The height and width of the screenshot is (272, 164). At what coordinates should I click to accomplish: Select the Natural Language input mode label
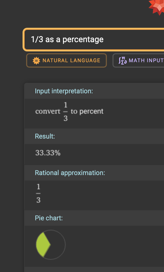click(x=71, y=60)
